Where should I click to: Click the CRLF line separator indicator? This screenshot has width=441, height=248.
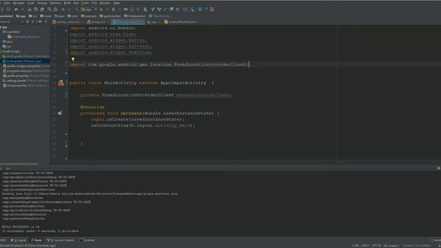365,245
